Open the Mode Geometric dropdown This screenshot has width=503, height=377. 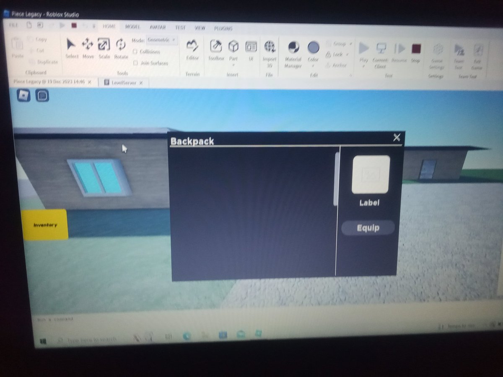(x=162, y=40)
